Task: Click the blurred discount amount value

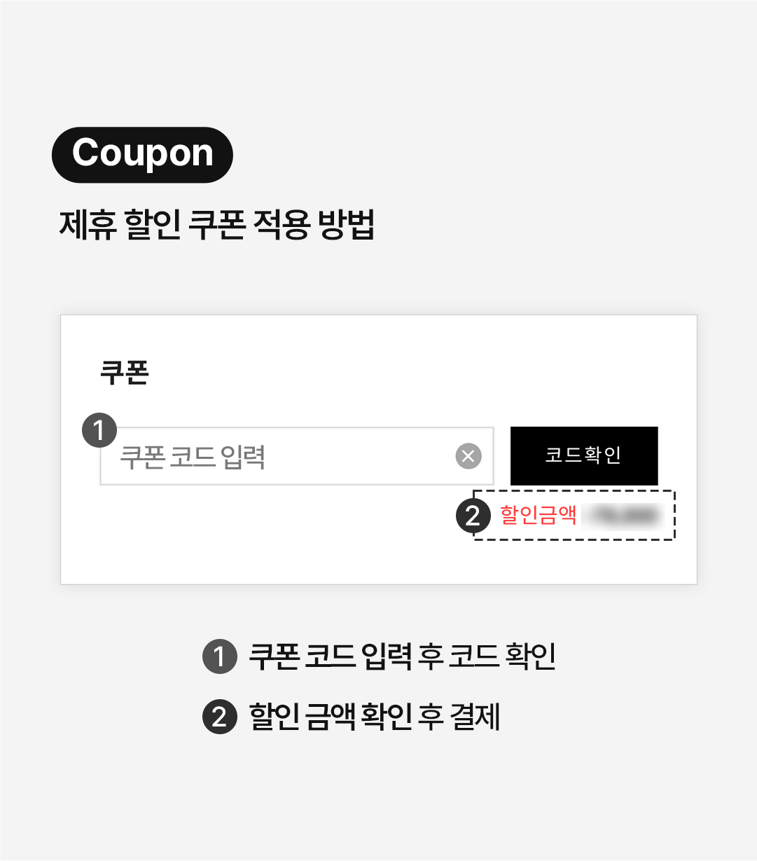Action: (623, 516)
